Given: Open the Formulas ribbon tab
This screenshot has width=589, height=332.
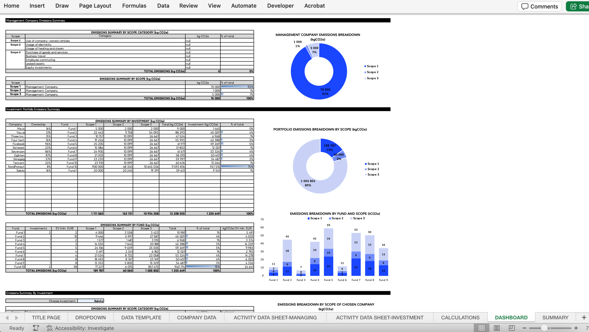Looking at the screenshot, I should point(134,6).
